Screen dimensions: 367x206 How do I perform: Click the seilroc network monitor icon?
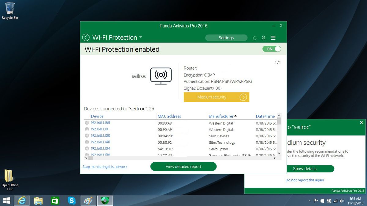tap(161, 76)
